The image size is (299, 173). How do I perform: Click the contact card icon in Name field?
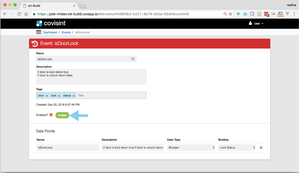click(133, 59)
